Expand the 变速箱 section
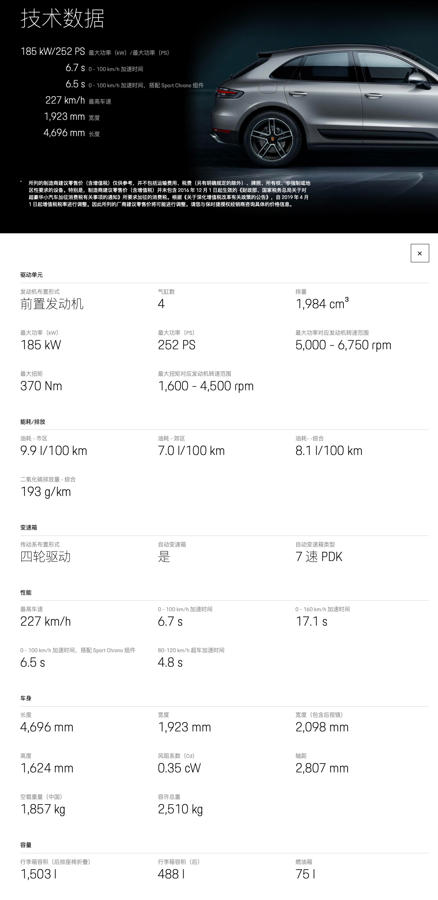 click(25, 527)
